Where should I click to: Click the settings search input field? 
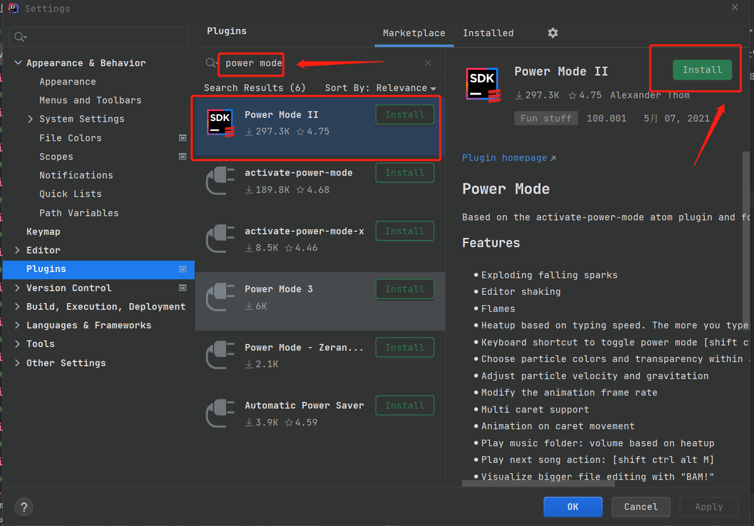coord(98,37)
